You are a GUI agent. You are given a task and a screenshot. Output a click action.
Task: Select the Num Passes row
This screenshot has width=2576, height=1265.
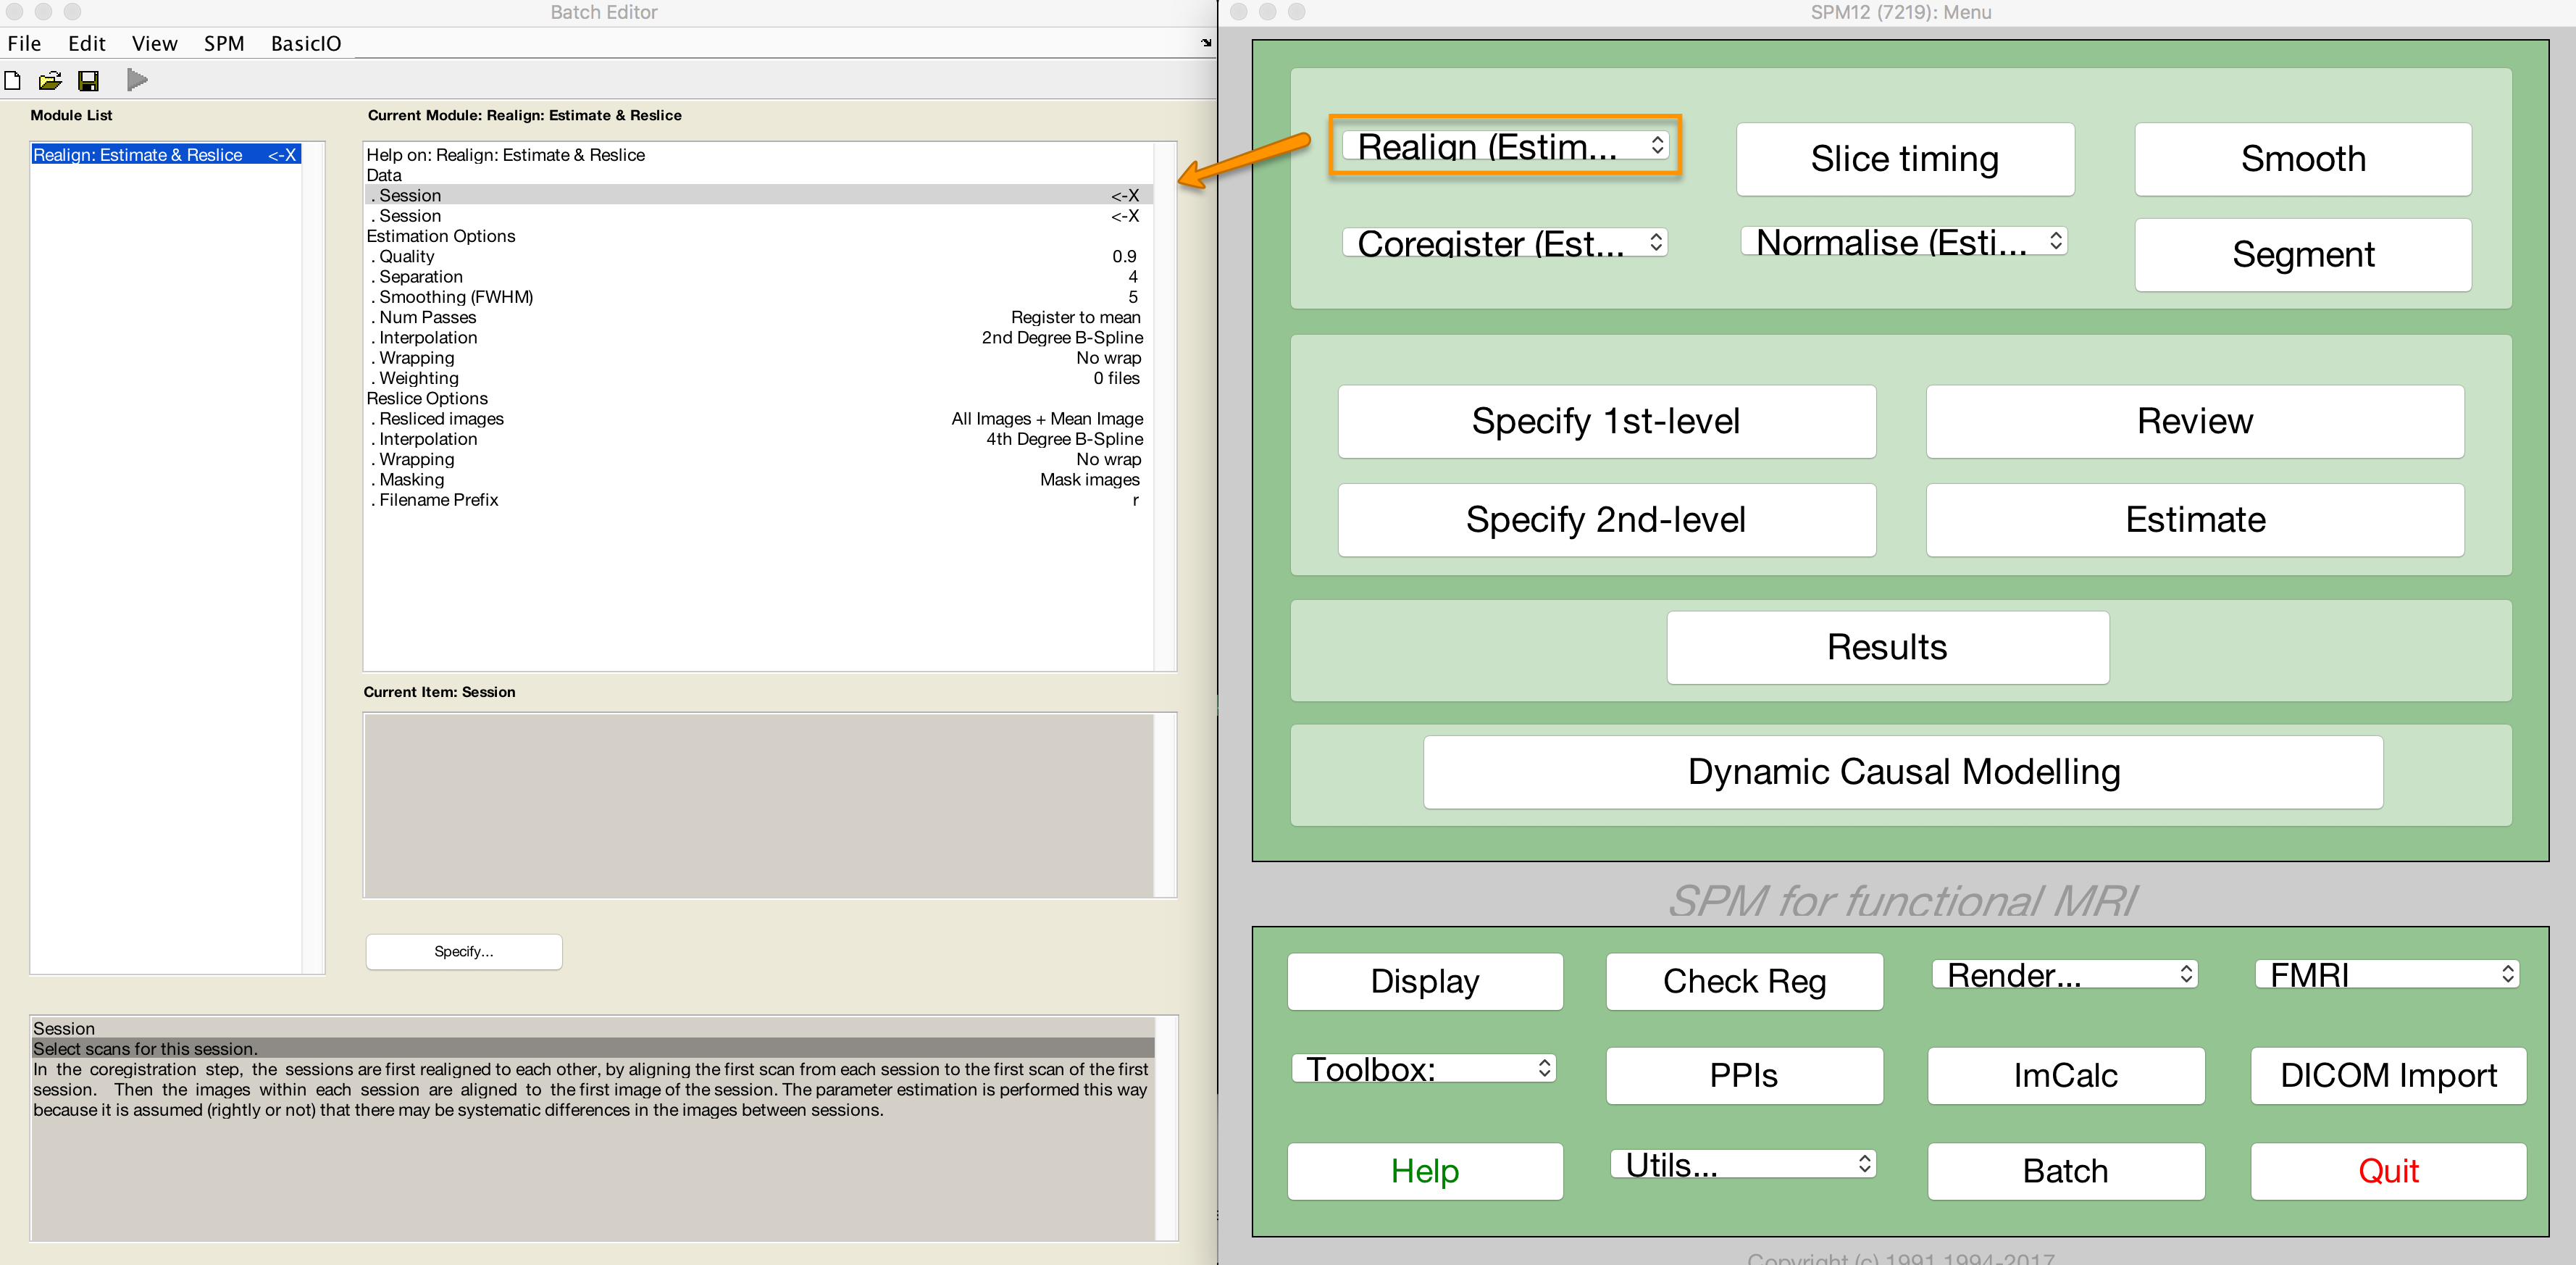point(758,318)
